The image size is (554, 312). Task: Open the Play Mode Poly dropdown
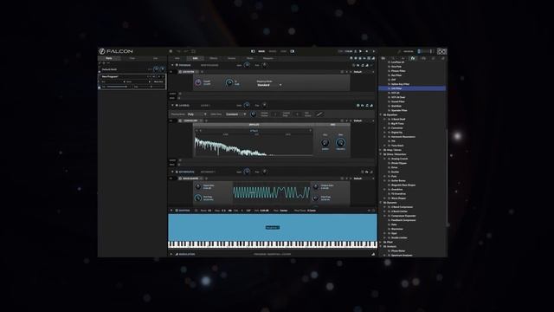(x=197, y=114)
